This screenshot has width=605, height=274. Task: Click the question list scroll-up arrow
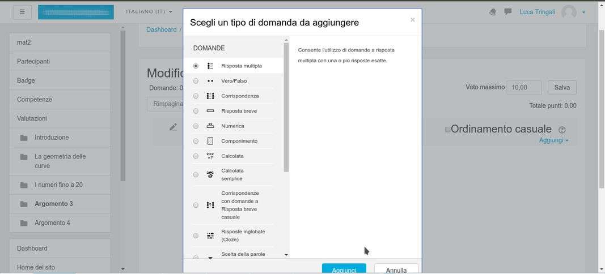tap(286, 40)
